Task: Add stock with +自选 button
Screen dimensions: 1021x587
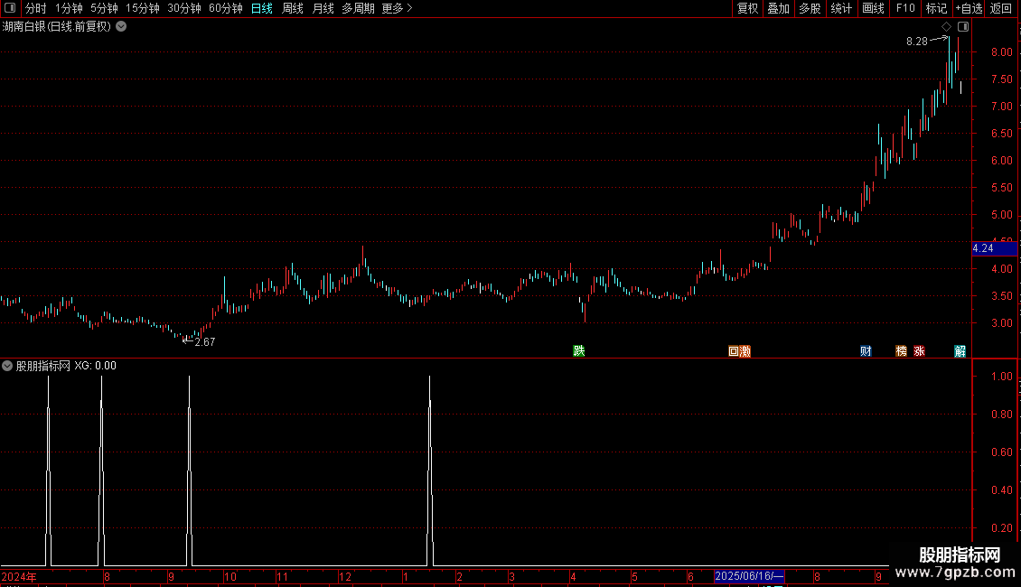Action: coord(969,8)
